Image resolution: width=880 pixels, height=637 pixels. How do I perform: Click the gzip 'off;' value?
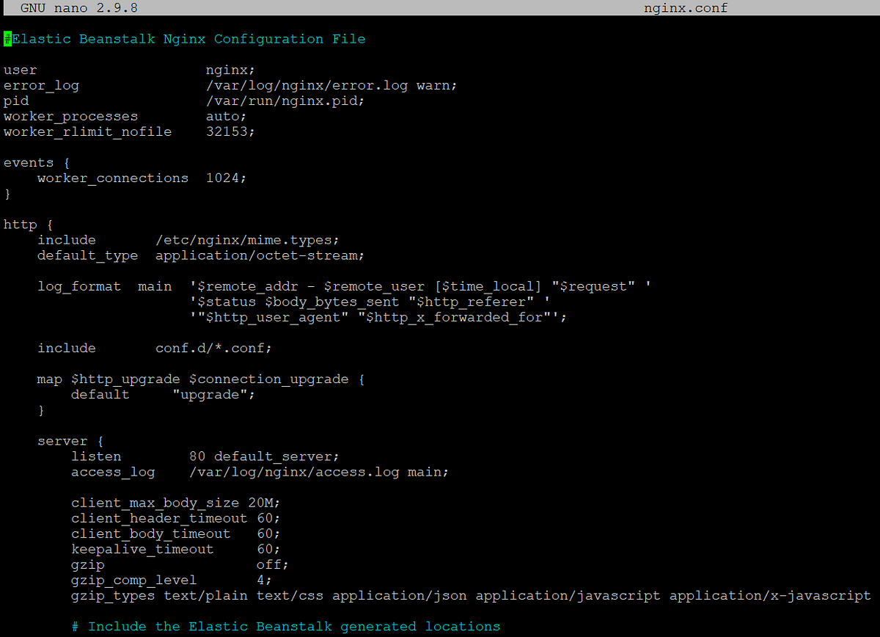coord(272,564)
